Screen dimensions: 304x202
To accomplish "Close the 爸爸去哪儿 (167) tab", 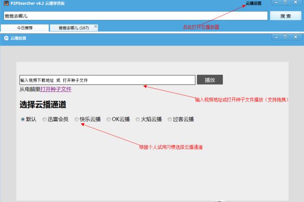I will (x=95, y=26).
